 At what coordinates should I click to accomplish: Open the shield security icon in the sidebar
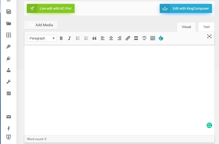click(x=9, y=137)
